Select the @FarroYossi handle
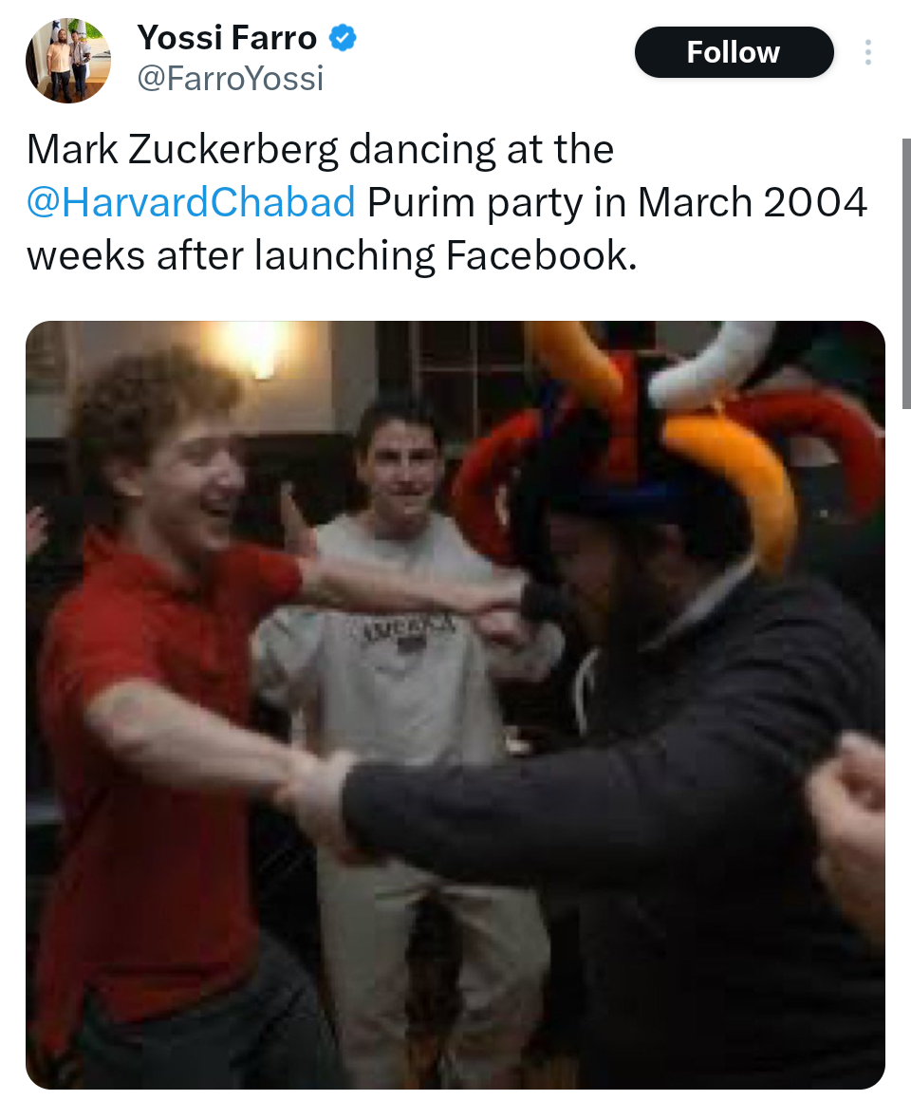 point(230,78)
